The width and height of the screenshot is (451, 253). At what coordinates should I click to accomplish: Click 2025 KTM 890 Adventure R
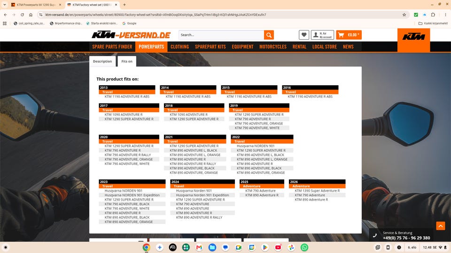[262, 195]
